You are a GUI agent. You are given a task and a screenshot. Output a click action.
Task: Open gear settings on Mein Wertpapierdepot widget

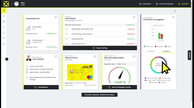(134, 56)
